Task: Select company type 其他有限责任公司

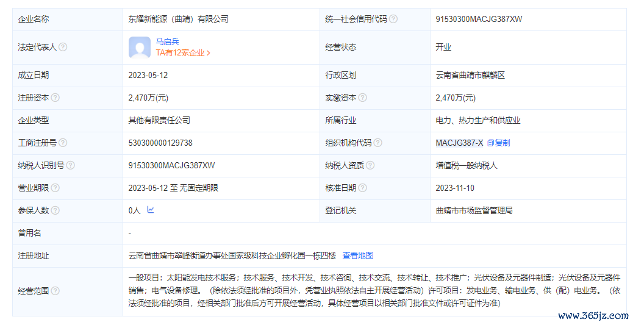Action: (159, 120)
